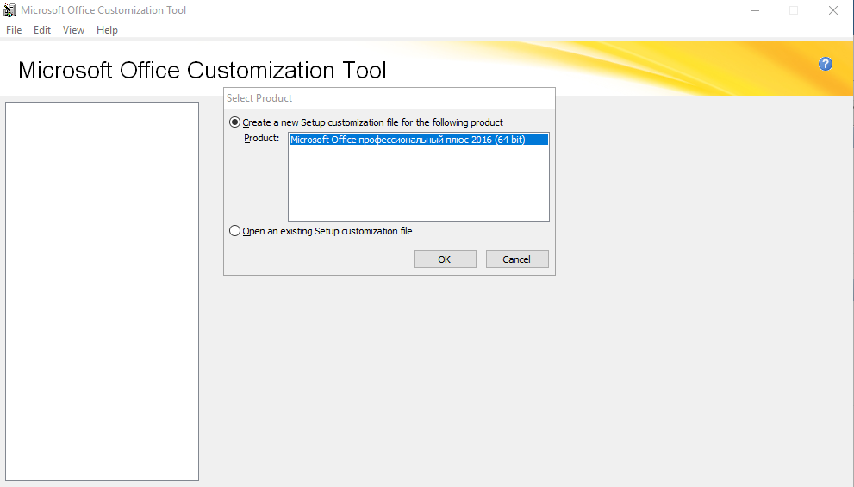Click the empty left navigation pane
Viewport: 854px width, 487px height.
tap(102, 290)
